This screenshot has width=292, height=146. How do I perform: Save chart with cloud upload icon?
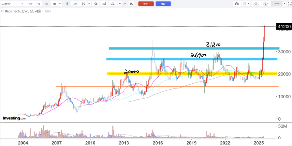[x=266, y=4]
